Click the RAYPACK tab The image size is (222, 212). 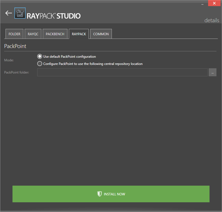click(x=79, y=34)
